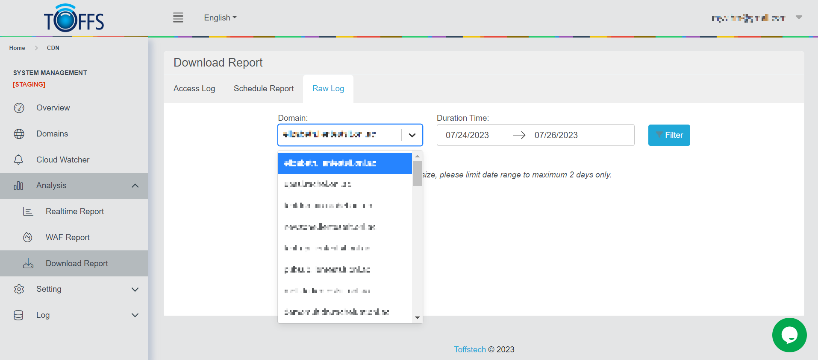The height and width of the screenshot is (360, 818).
Task: Click the Cloud Watcher bell icon
Action: (18, 160)
